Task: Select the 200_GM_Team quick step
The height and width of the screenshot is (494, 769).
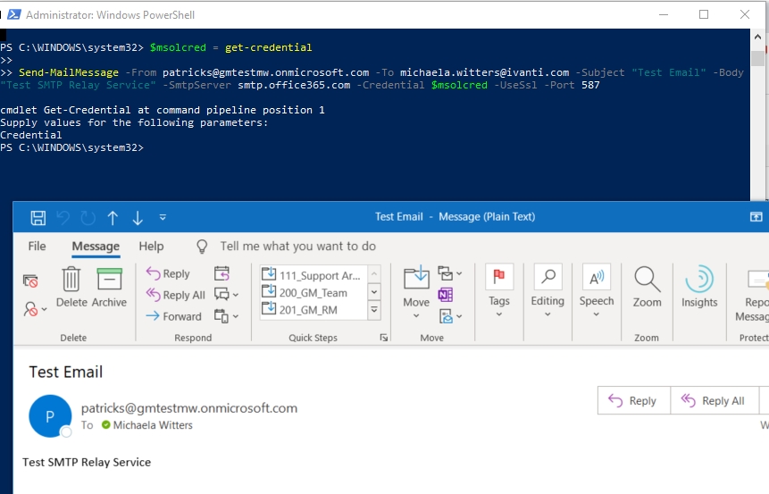Action: [x=311, y=291]
